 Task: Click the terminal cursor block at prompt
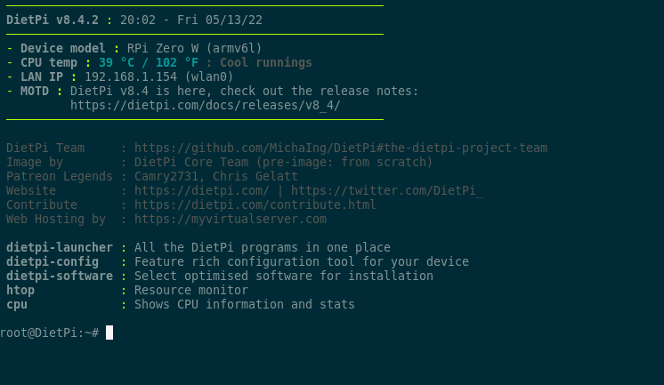click(x=109, y=333)
